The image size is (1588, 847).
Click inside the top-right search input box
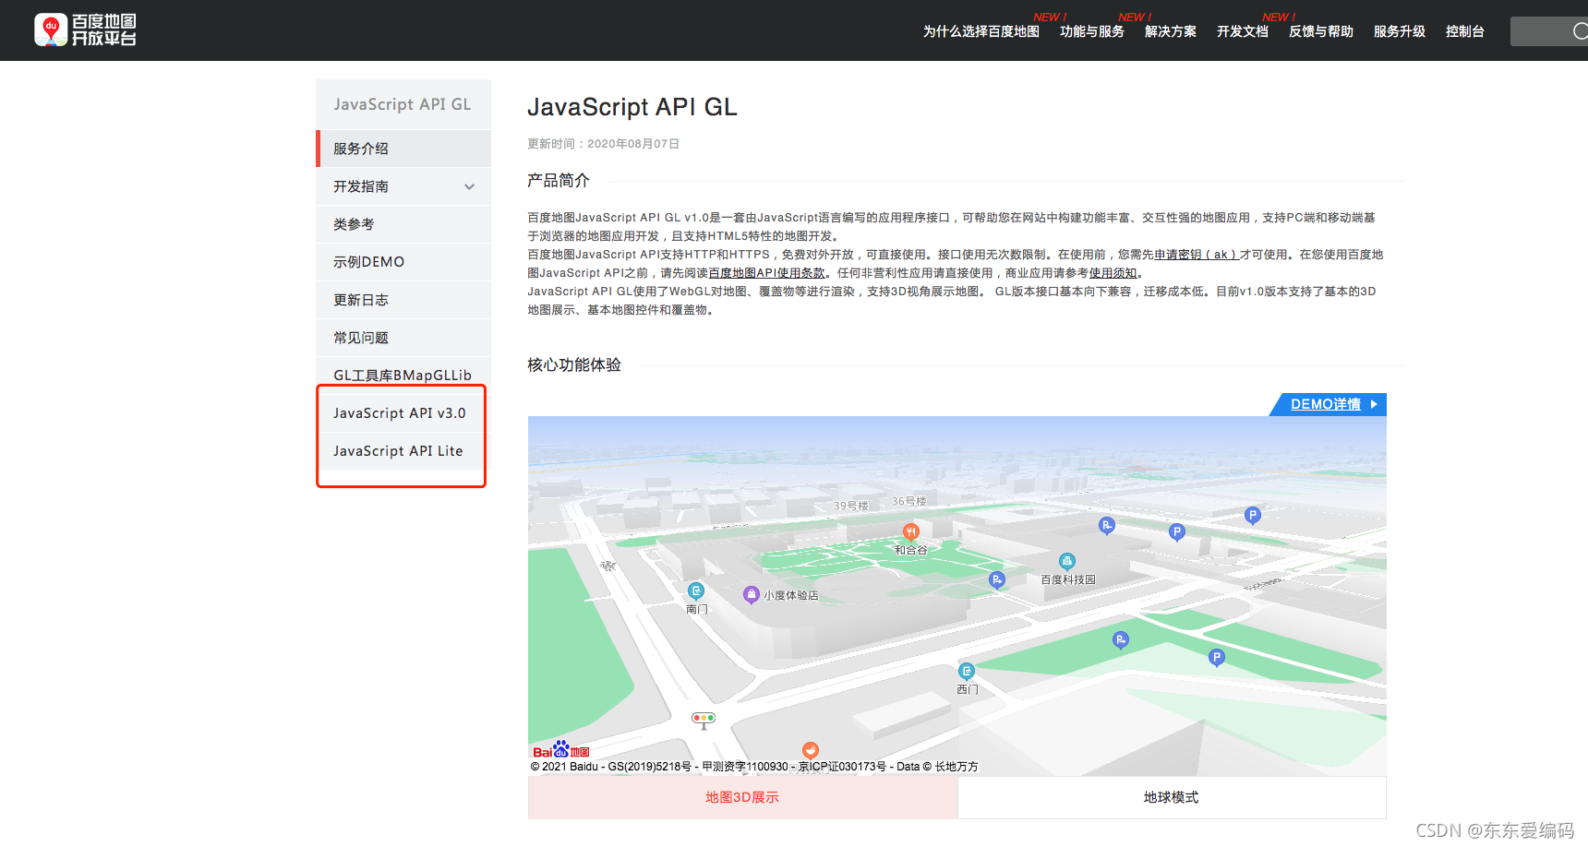tap(1542, 30)
